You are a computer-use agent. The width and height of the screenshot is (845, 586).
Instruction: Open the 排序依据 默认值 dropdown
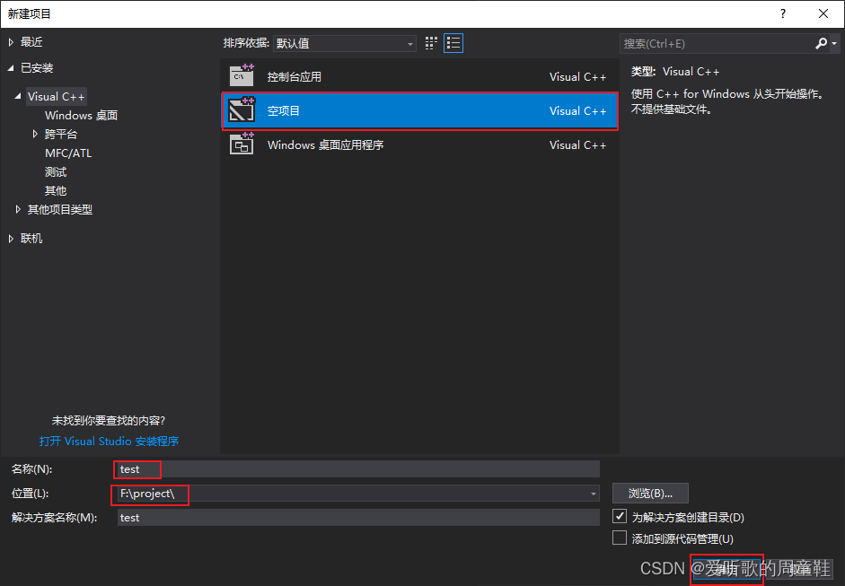tap(409, 43)
